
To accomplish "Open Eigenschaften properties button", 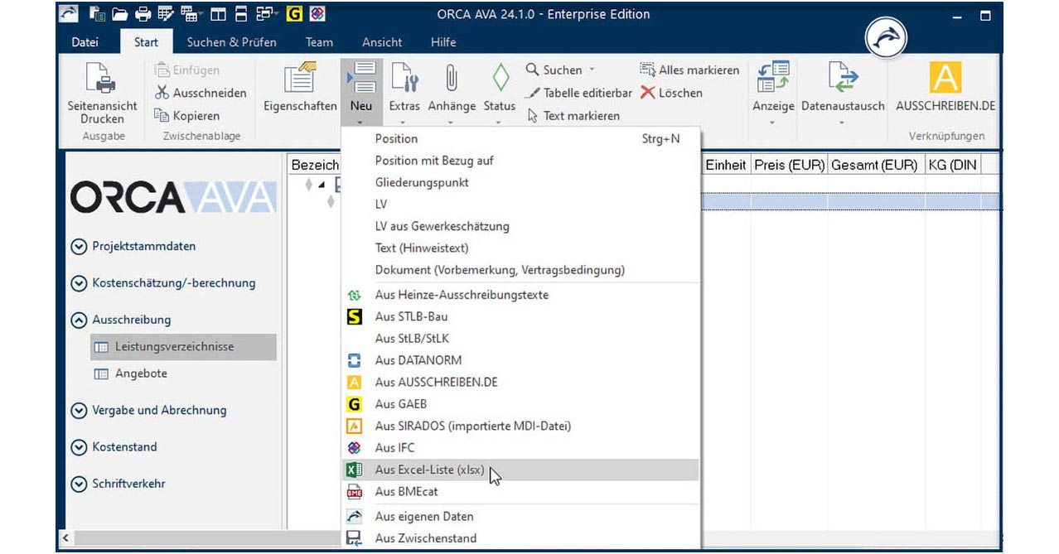I will click(x=300, y=87).
